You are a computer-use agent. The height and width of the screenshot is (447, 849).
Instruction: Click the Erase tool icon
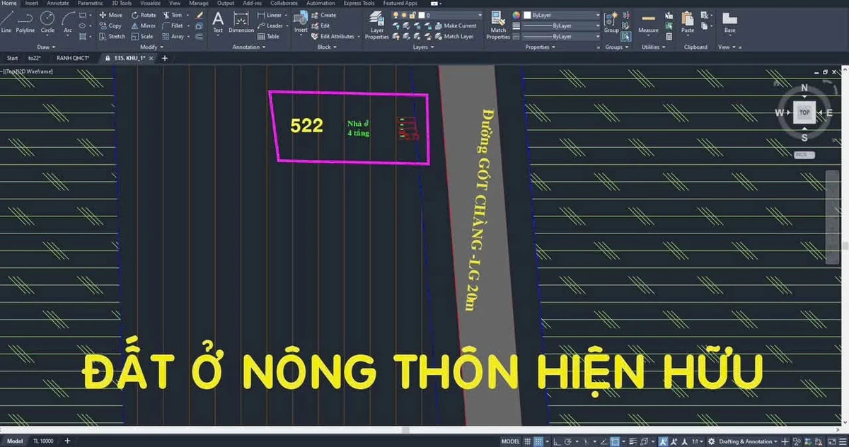point(200,15)
